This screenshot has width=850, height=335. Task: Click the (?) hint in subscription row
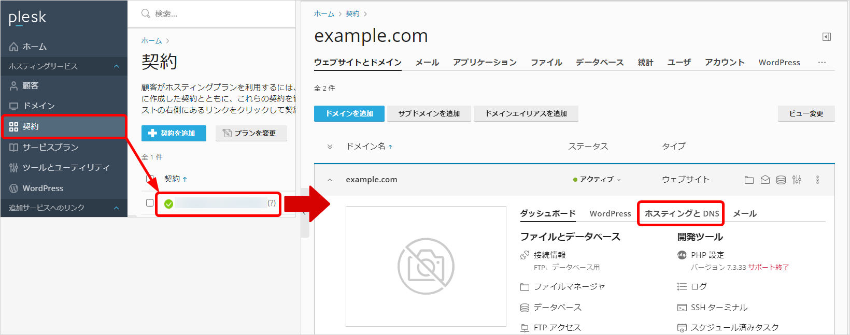pyautogui.click(x=272, y=203)
